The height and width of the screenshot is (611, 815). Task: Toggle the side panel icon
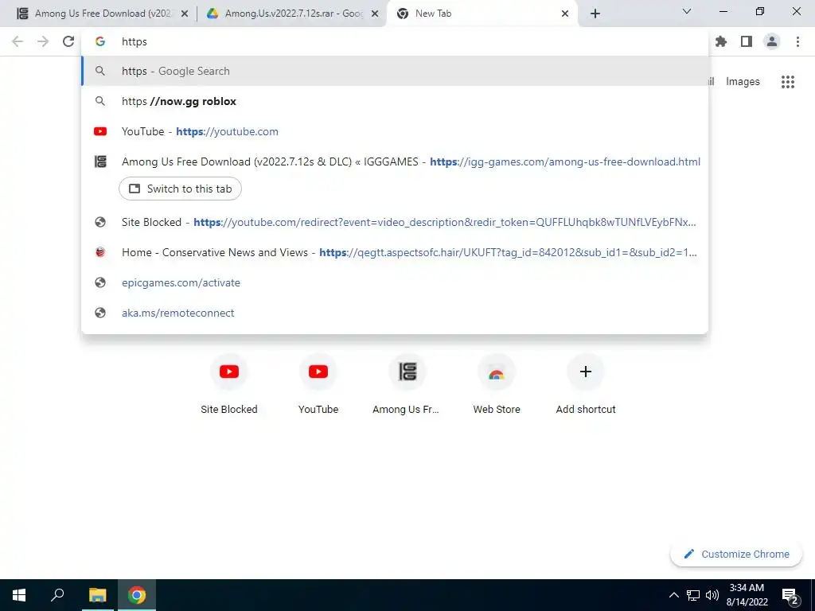(x=747, y=41)
